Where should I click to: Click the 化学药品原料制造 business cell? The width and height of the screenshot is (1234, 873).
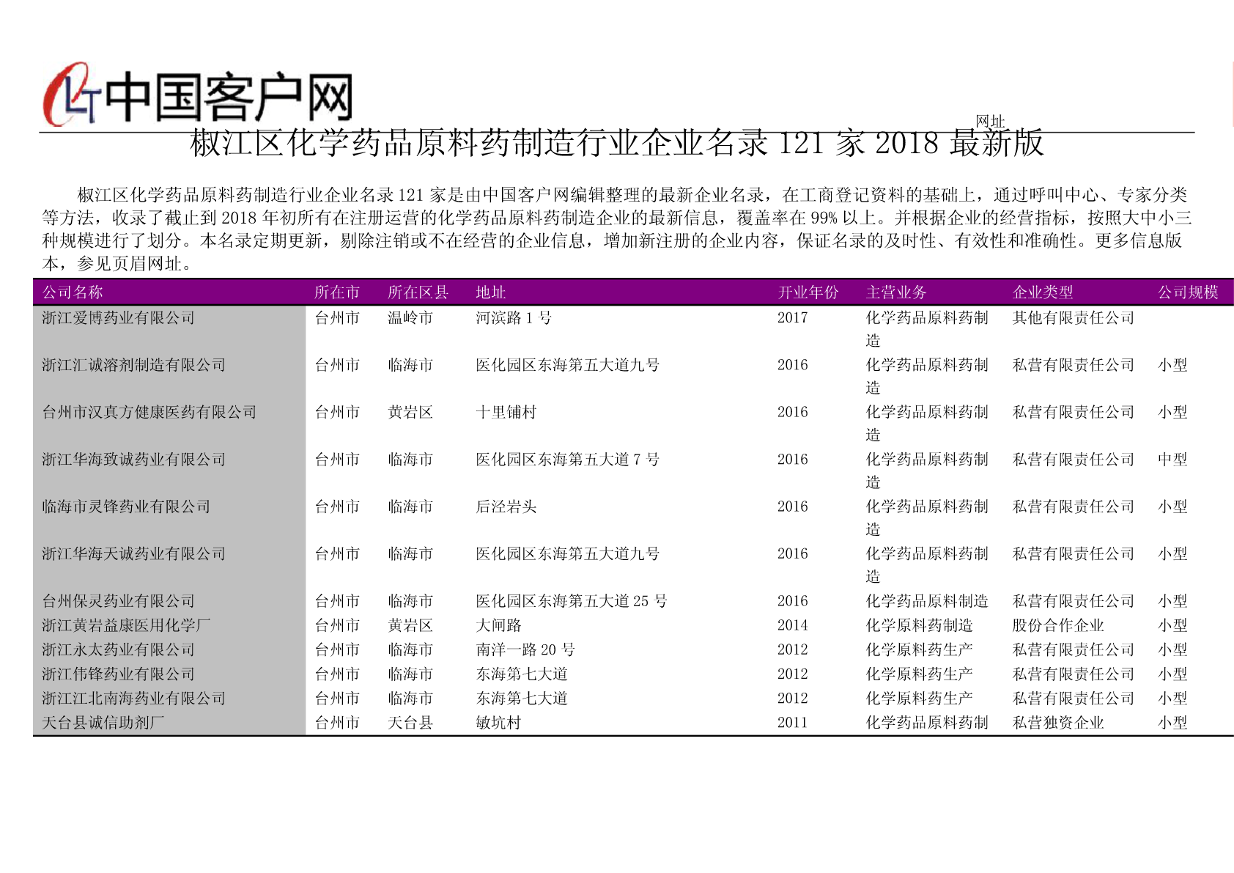click(927, 601)
